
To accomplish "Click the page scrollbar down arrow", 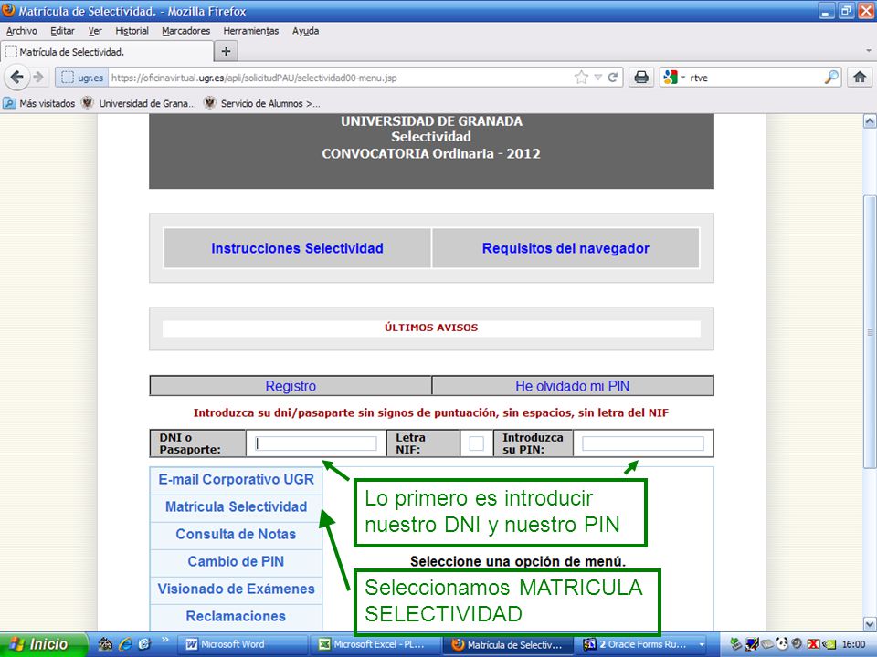I will 870,623.
